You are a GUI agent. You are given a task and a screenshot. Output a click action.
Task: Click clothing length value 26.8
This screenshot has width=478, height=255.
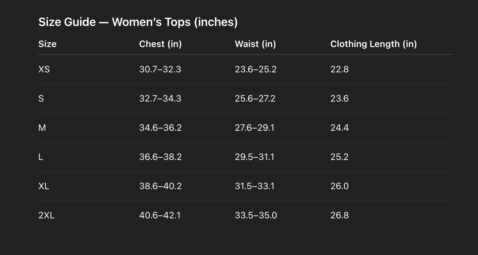click(339, 215)
